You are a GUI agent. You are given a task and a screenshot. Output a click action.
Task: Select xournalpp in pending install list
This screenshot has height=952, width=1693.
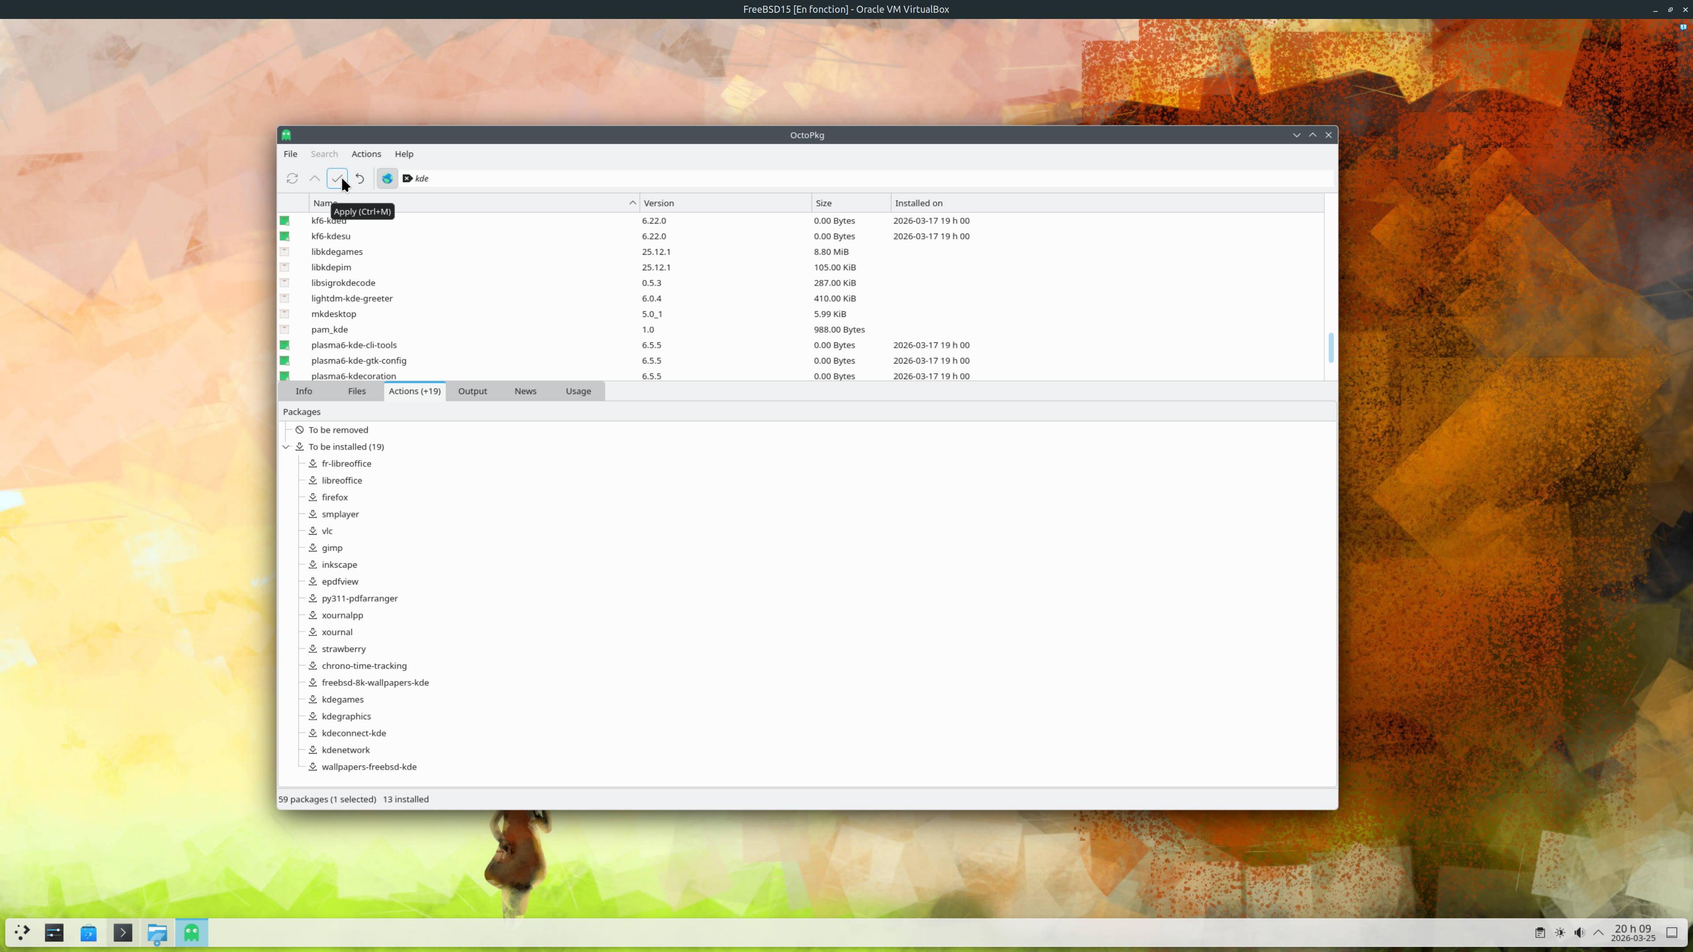coord(343,616)
